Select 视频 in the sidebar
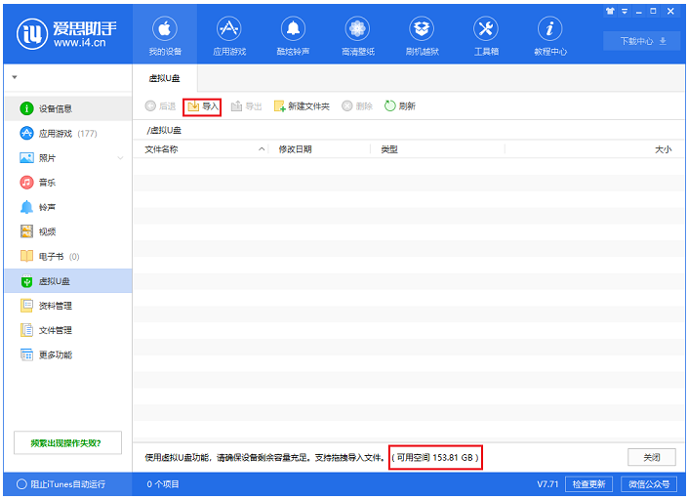This screenshot has height=500, width=688. 68,231
